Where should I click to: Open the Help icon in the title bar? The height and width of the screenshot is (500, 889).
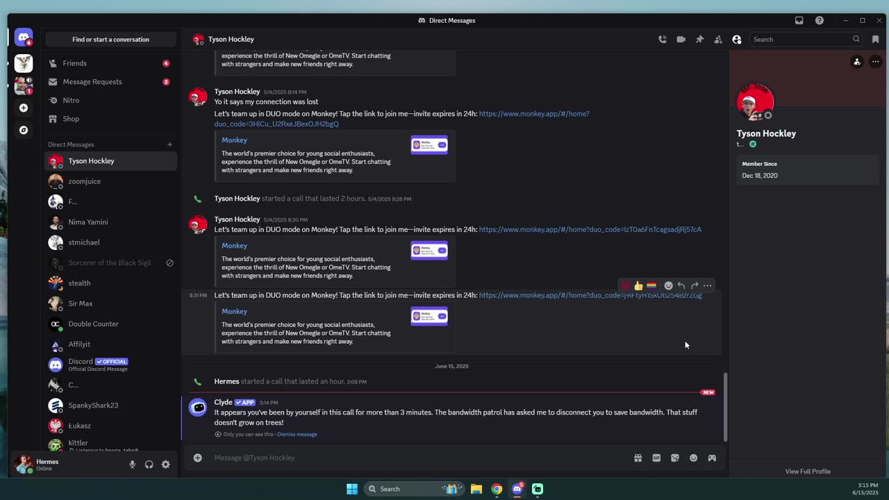coord(820,20)
